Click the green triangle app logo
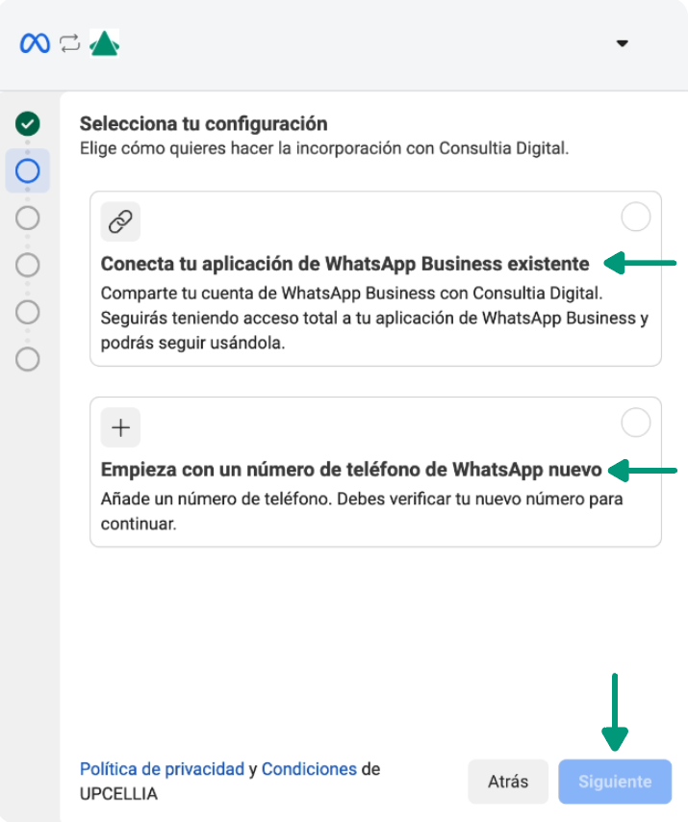This screenshot has height=822, width=688. click(x=104, y=43)
